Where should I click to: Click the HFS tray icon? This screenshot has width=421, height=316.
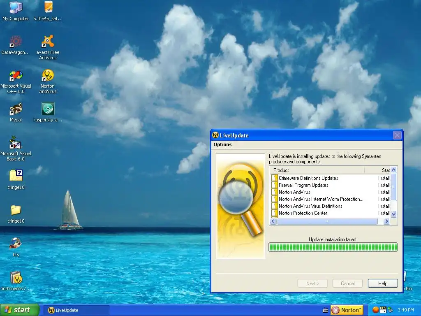383,310
